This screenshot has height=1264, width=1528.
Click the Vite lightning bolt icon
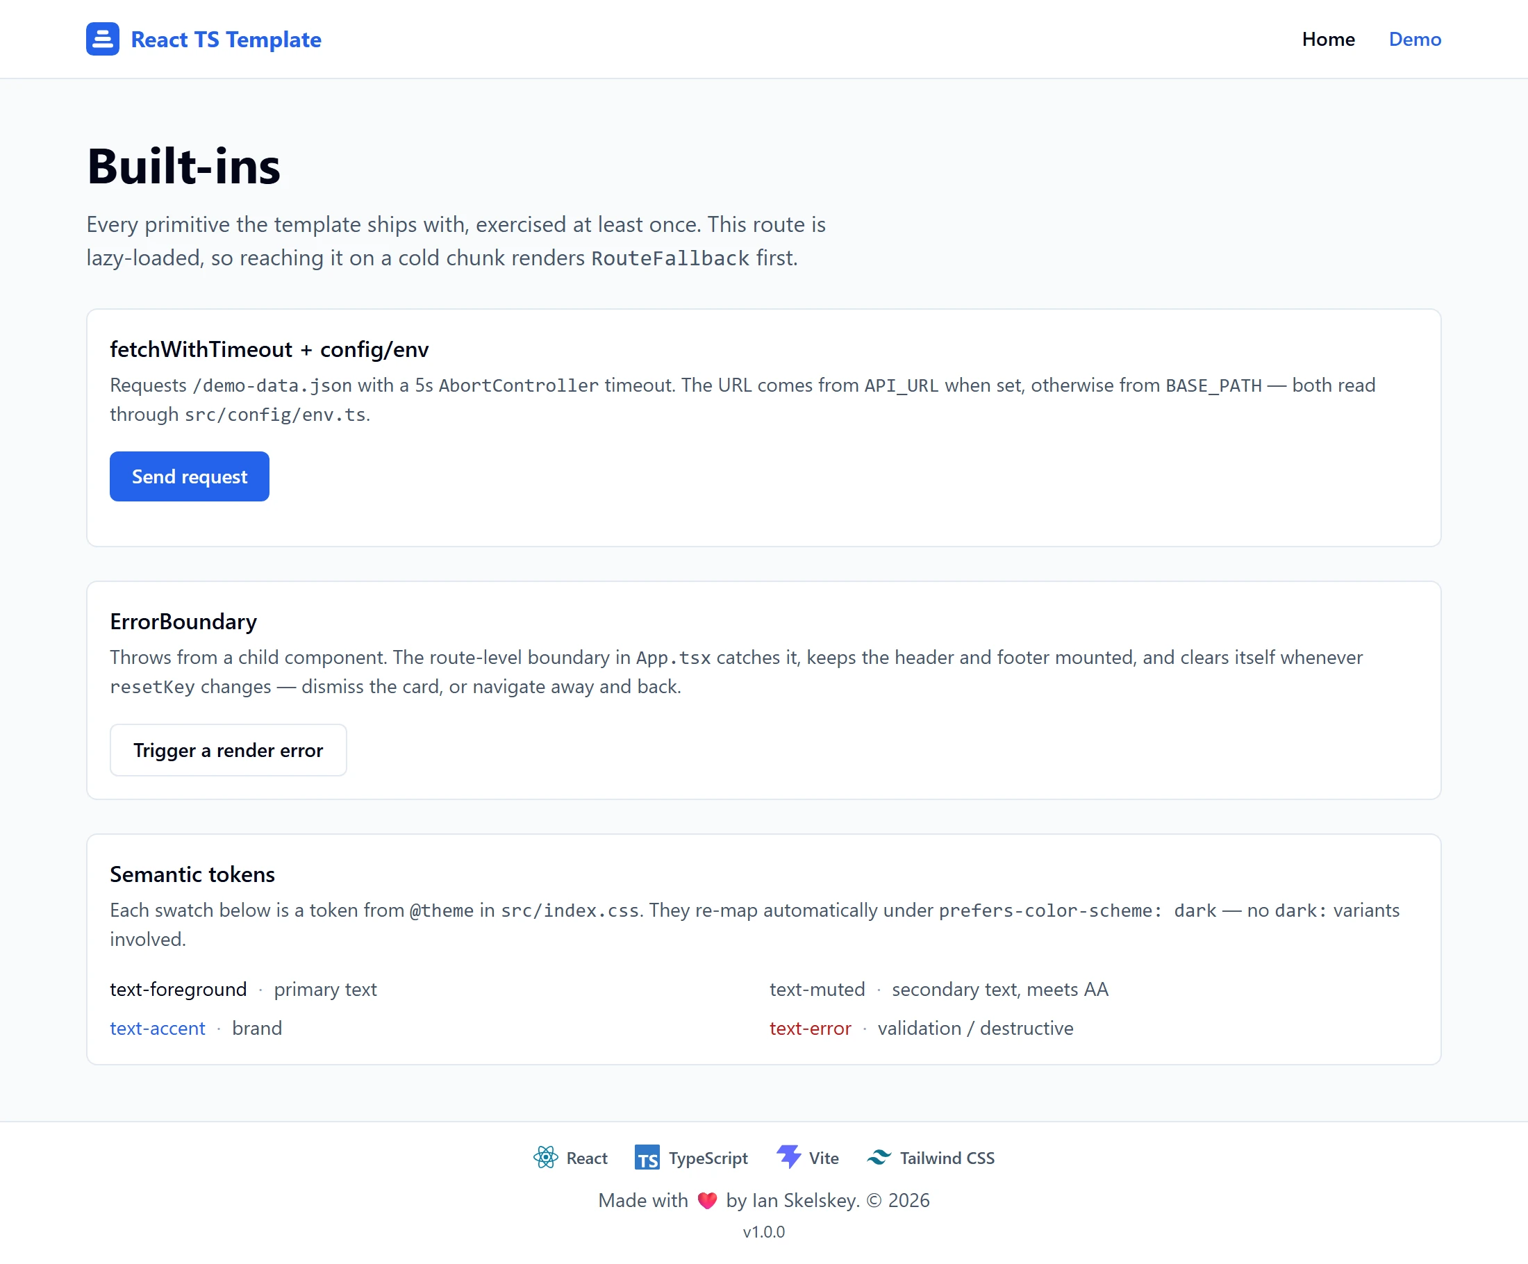tap(788, 1157)
